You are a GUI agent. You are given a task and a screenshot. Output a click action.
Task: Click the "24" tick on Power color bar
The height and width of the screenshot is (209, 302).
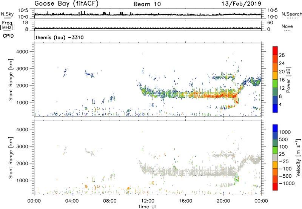pyautogui.click(x=282, y=63)
